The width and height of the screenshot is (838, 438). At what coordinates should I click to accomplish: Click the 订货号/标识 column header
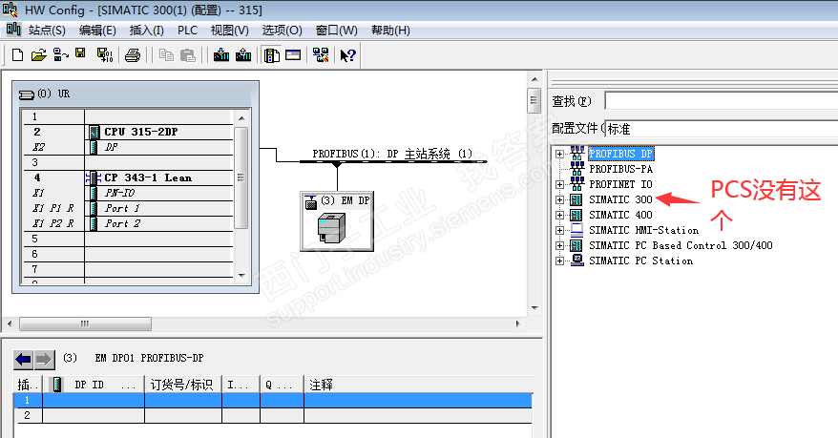[183, 385]
